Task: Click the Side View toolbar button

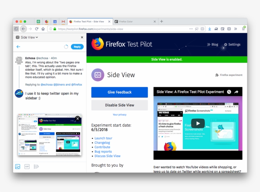Action: (229, 29)
